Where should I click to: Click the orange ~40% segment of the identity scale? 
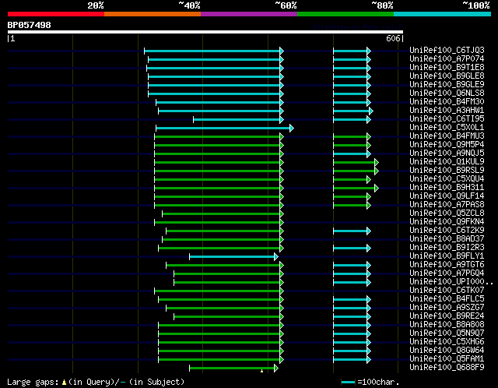pyautogui.click(x=153, y=14)
